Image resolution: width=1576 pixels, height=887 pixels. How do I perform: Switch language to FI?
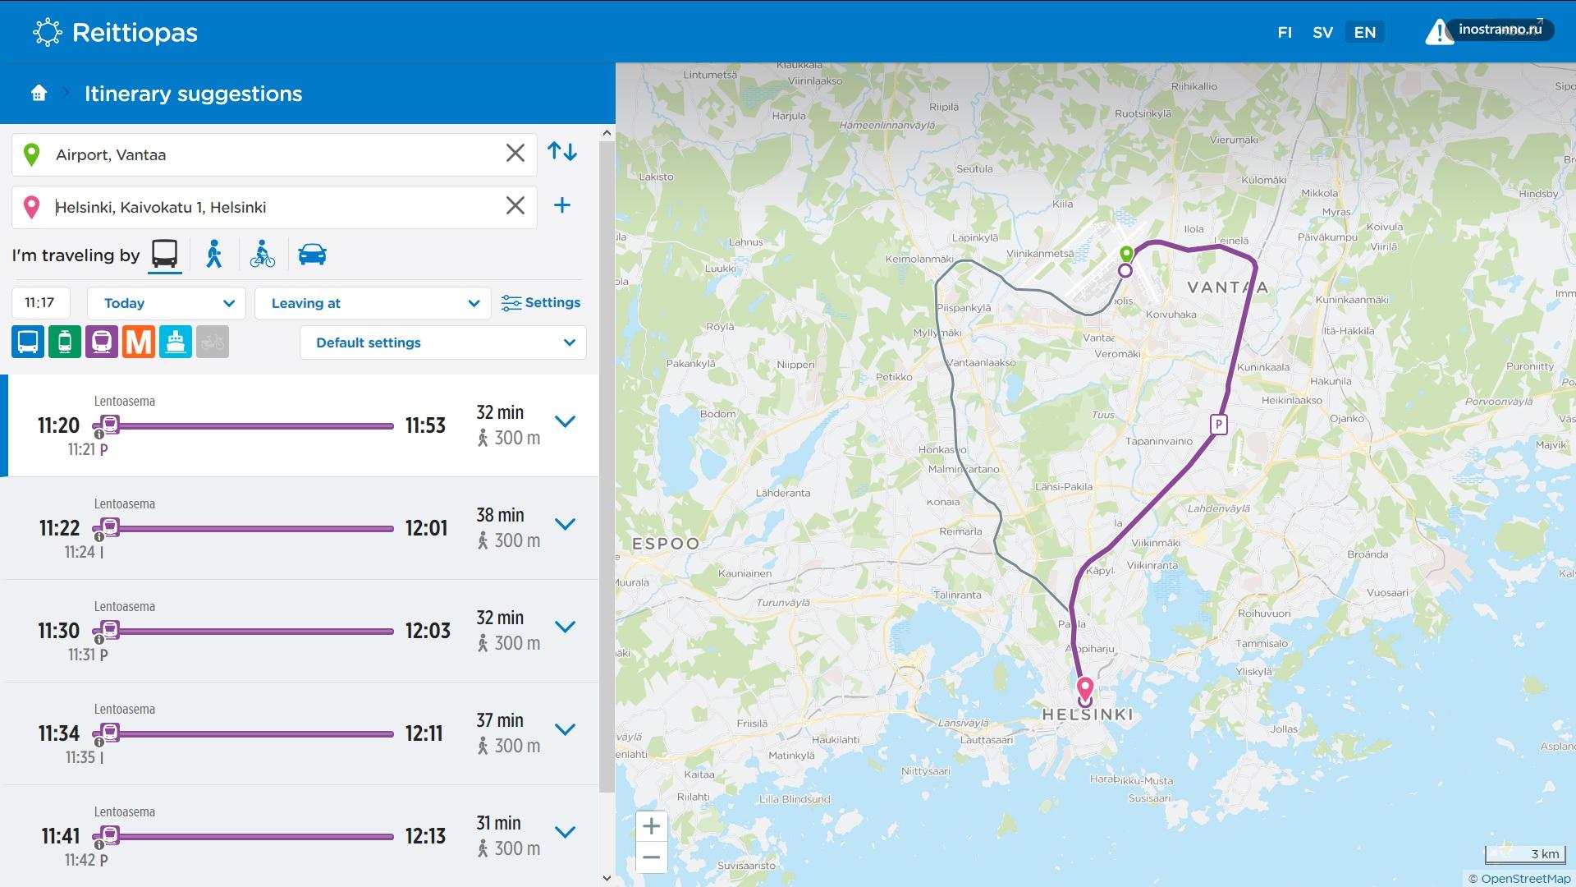click(1285, 33)
